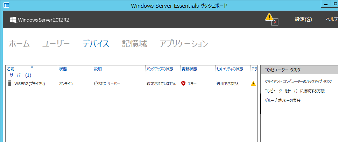
Task: Open the ヘルプ help menu
Action: tap(332, 19)
